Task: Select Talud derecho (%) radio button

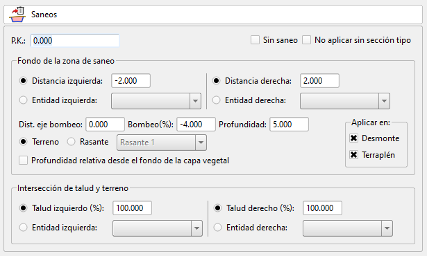Action: [x=217, y=208]
